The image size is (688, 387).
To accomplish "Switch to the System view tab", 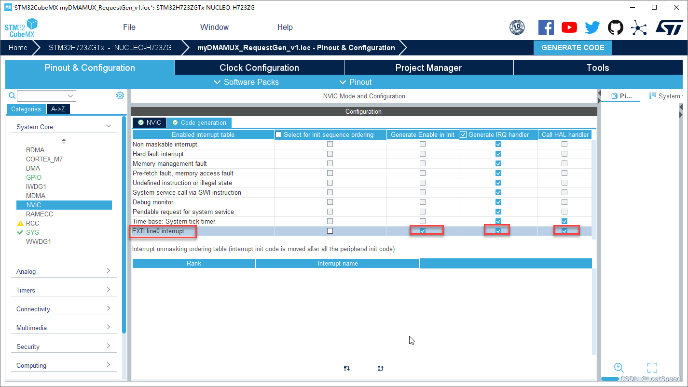I will point(665,96).
